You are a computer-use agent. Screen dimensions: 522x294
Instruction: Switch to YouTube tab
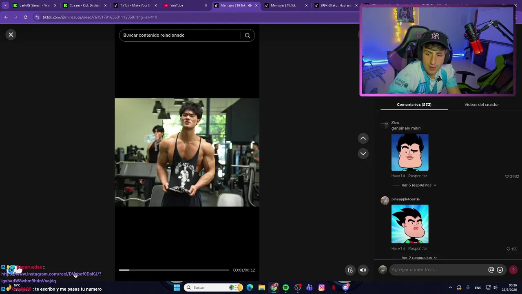(185, 5)
